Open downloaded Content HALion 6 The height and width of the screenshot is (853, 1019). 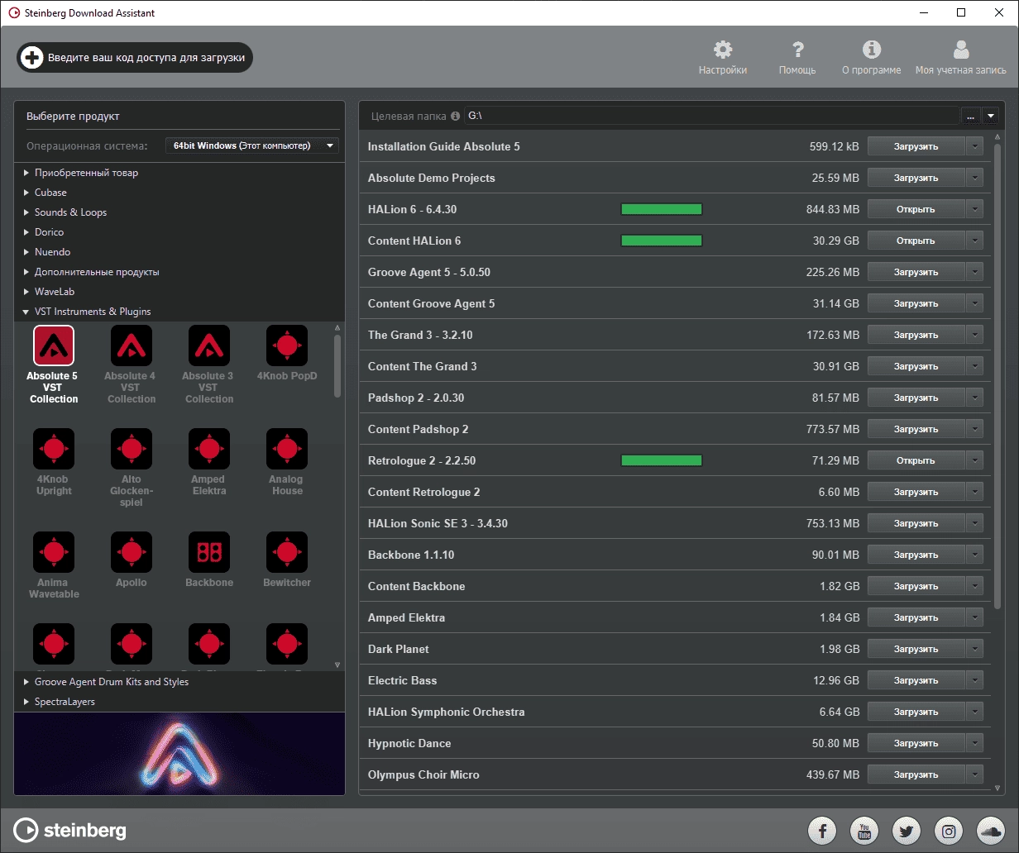click(x=916, y=241)
